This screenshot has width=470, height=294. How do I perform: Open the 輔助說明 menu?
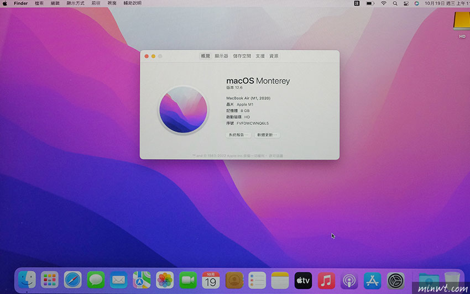[x=133, y=3]
